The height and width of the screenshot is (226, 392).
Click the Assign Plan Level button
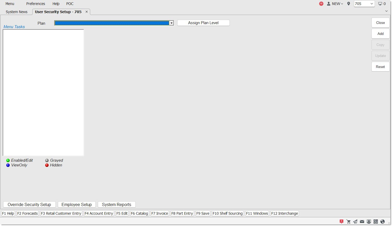[x=203, y=23]
